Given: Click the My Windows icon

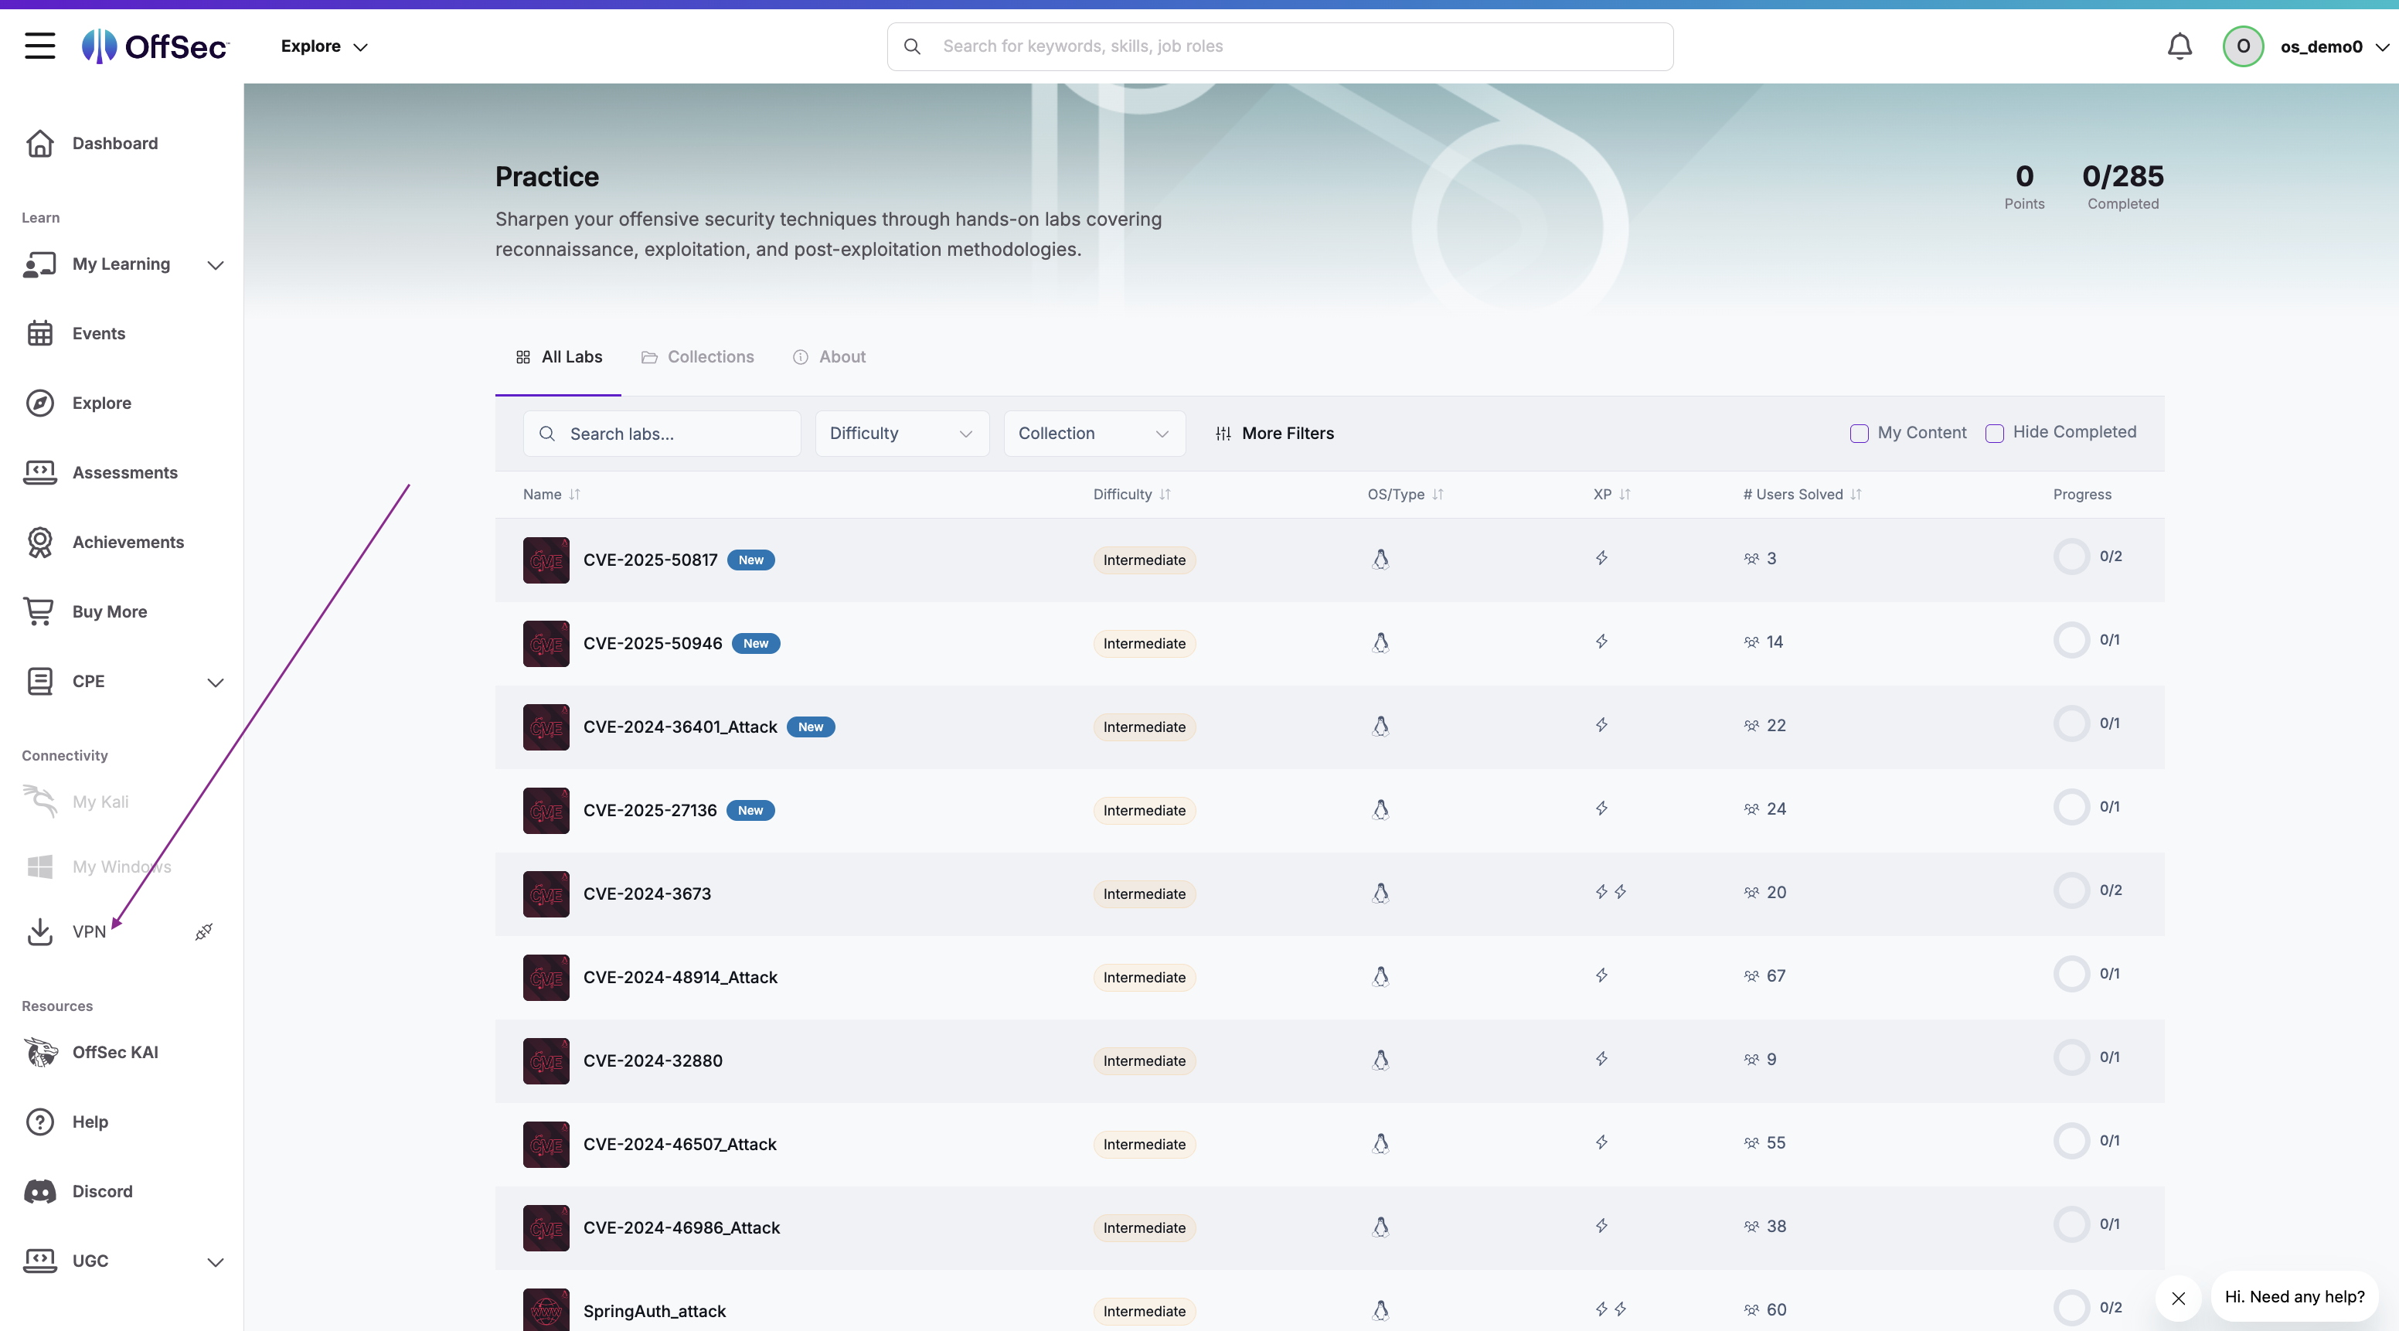Looking at the screenshot, I should (40, 867).
